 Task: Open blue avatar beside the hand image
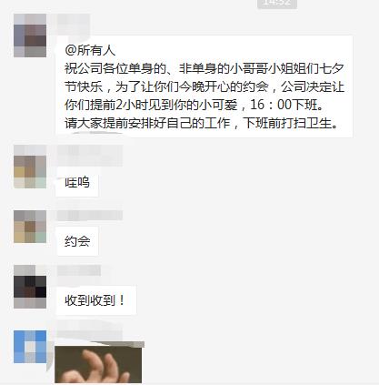click(x=30, y=347)
